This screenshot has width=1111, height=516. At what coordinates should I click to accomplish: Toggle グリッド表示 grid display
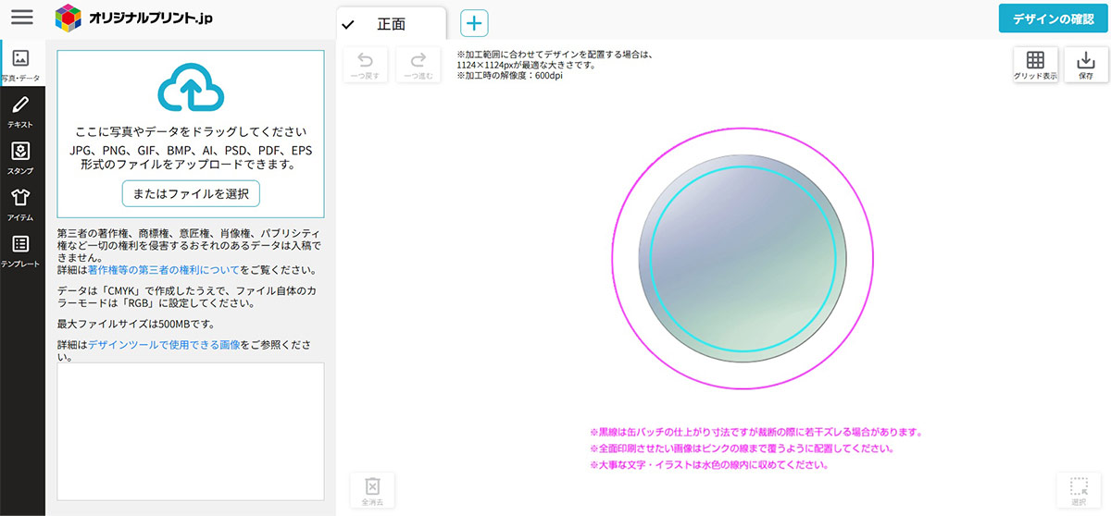(x=1036, y=66)
